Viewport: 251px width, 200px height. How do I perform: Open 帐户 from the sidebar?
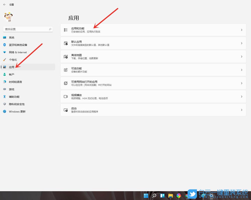pyautogui.click(x=12, y=74)
